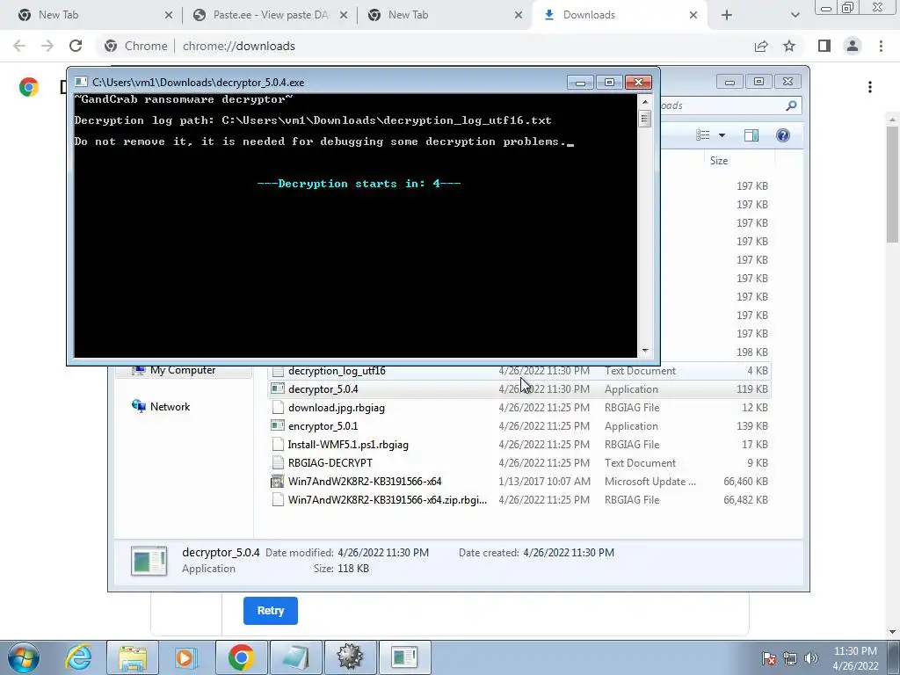Screen dimensions: 900x675
Task: Click network tray icon
Action: coord(790,658)
